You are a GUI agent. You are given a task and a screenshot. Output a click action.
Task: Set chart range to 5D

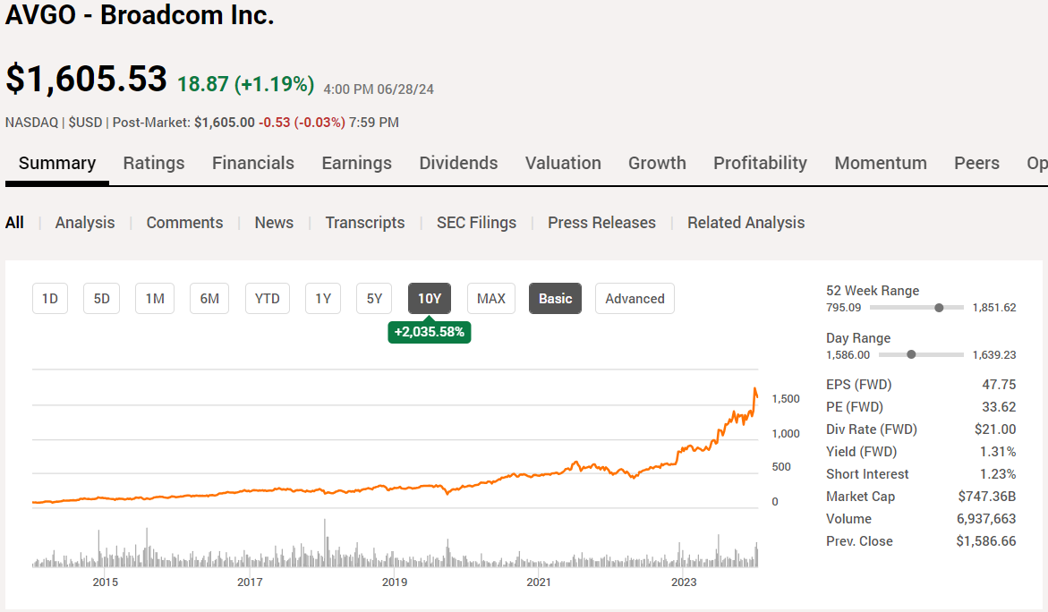click(102, 299)
